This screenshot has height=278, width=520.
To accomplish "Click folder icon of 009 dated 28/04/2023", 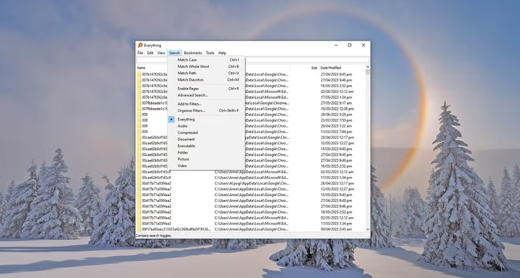I will (139, 126).
